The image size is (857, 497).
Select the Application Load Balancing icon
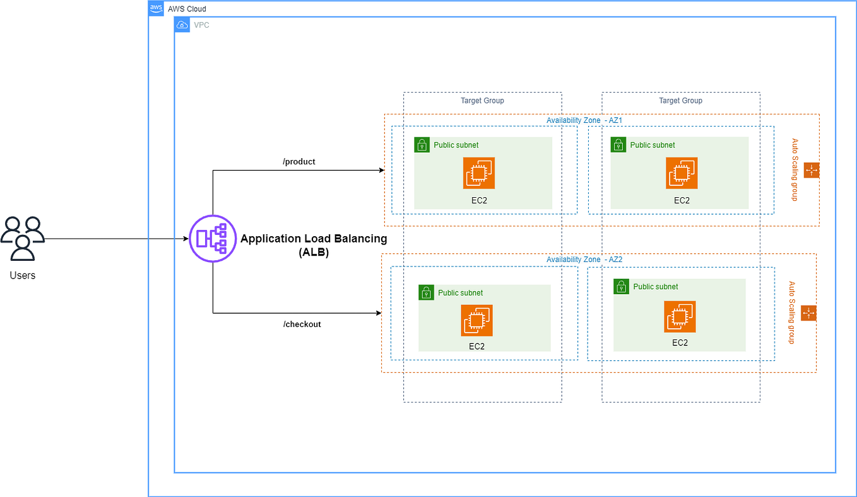point(212,238)
